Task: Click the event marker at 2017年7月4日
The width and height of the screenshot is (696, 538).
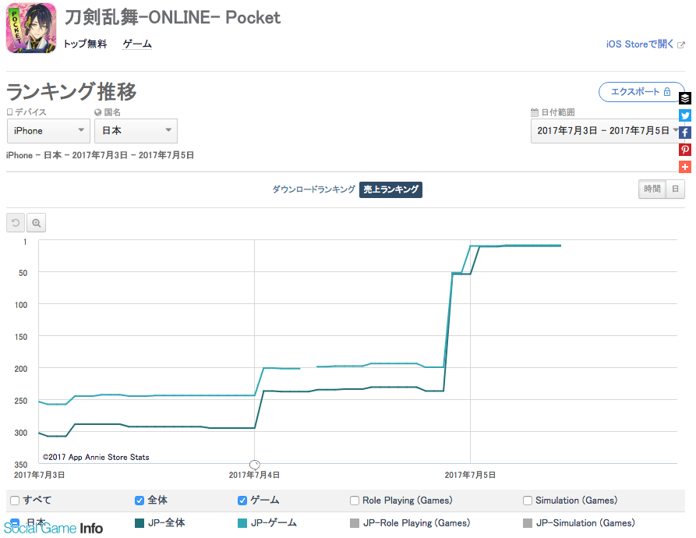Action: [254, 464]
